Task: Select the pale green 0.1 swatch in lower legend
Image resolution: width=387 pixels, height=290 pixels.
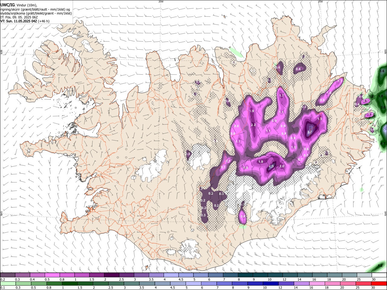Action: point(8,283)
